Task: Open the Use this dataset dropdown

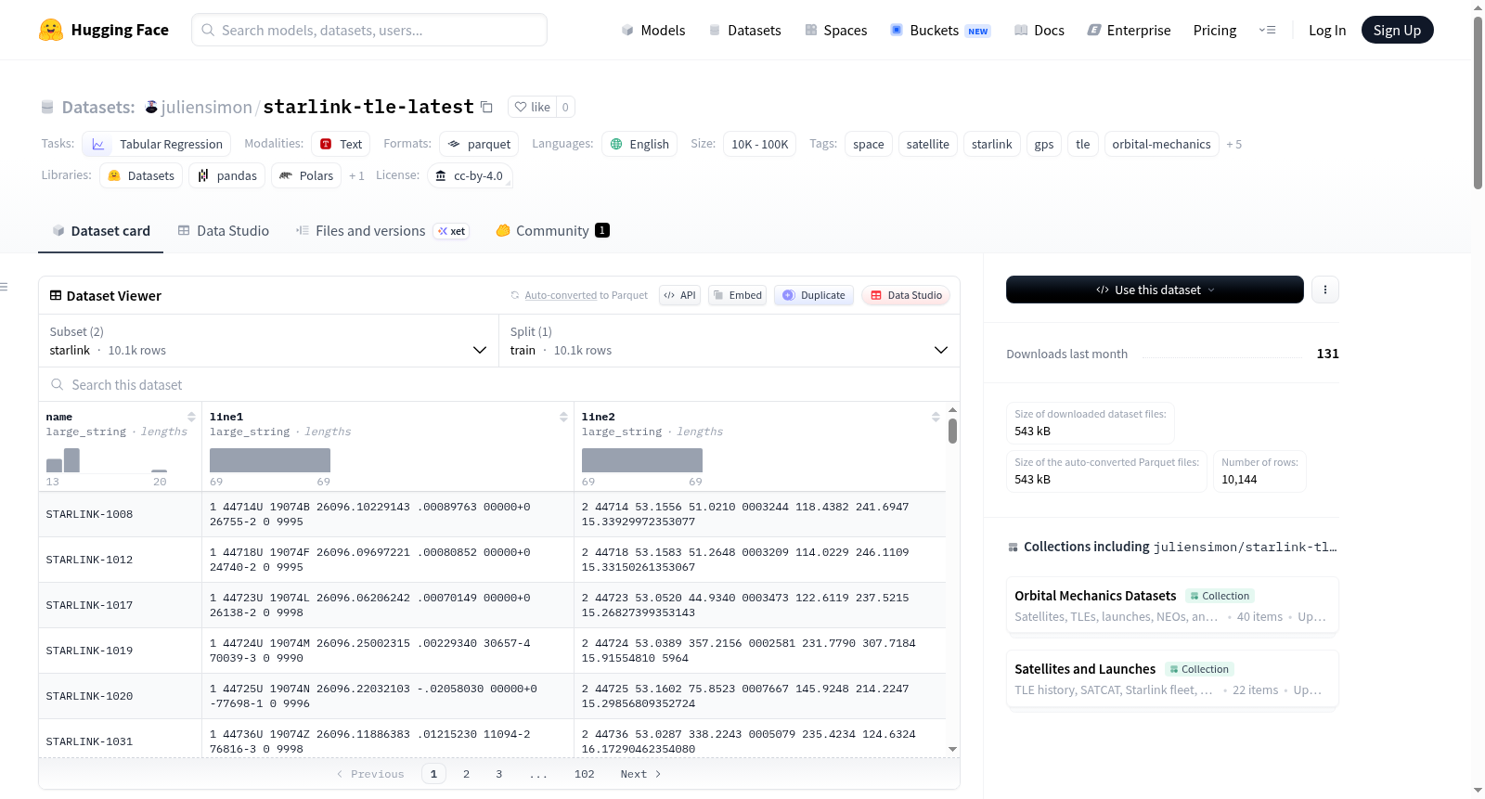Action: (x=1155, y=290)
